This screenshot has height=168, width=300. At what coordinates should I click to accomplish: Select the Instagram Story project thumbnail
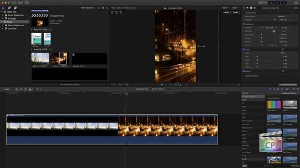tap(40, 20)
